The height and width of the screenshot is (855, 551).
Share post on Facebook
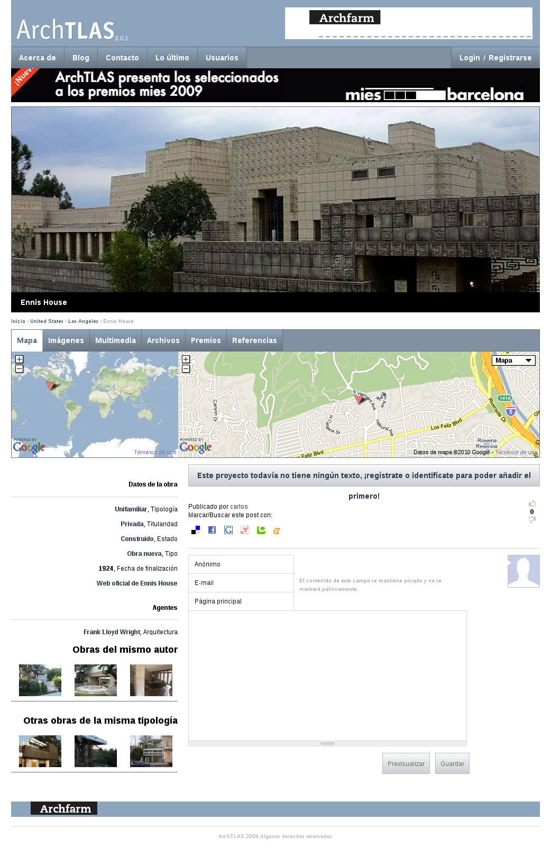[212, 530]
